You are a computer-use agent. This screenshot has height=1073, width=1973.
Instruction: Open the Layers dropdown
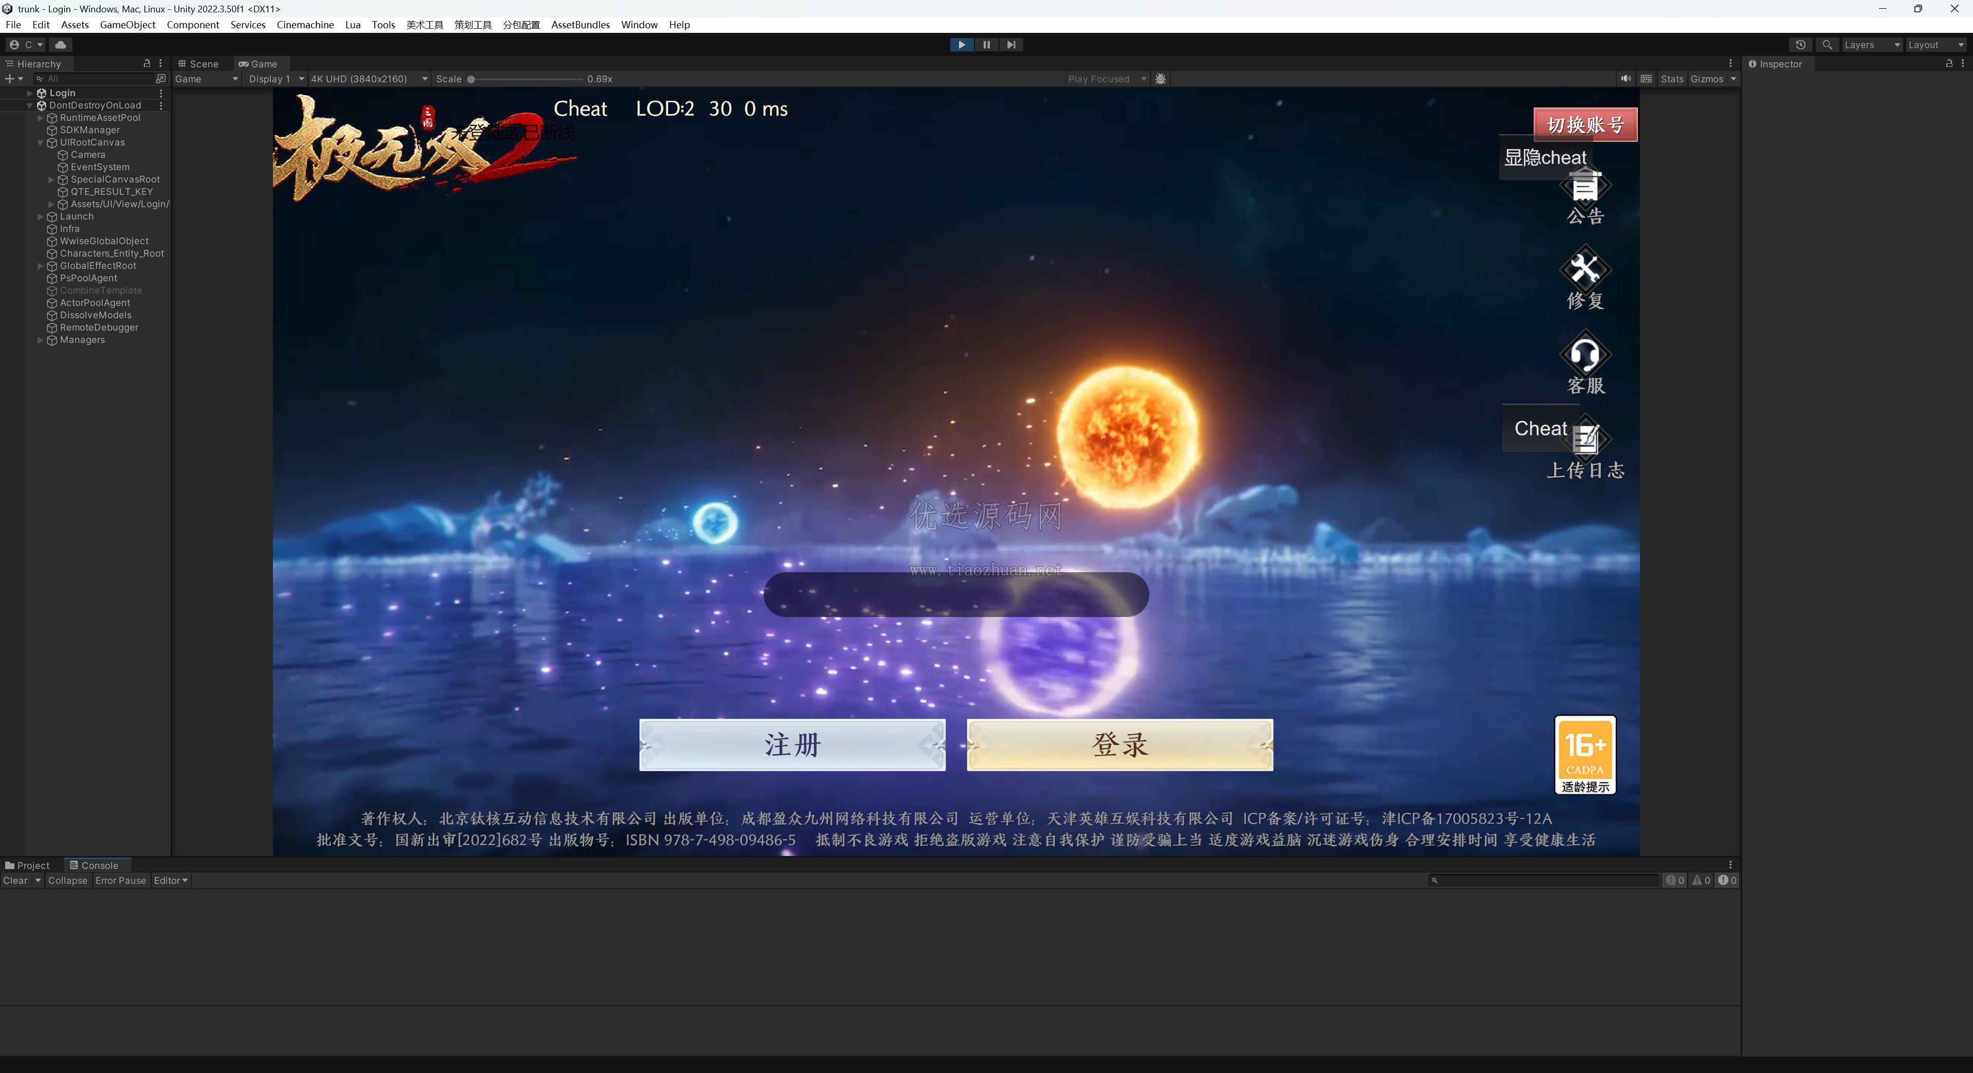pyautogui.click(x=1871, y=44)
